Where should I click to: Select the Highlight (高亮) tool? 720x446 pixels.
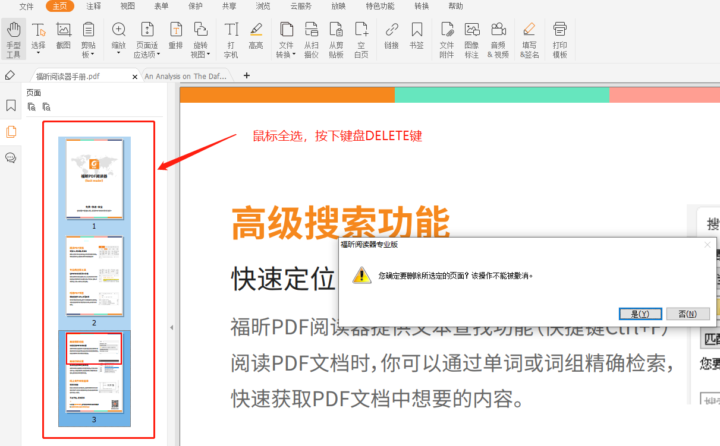tap(256, 35)
